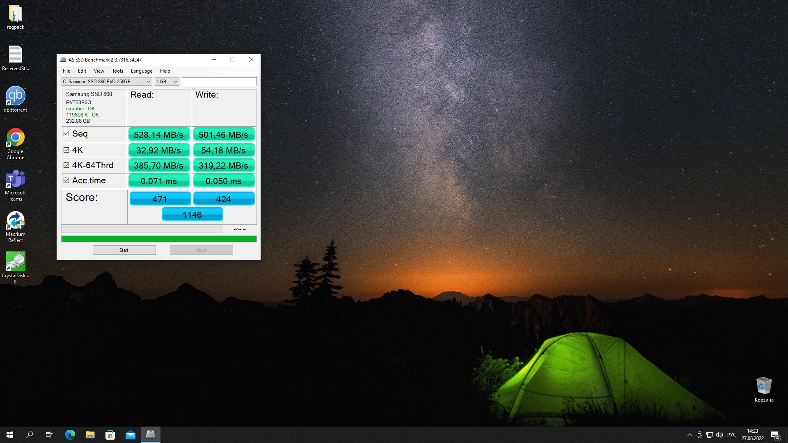788x443 pixels.
Task: Click the green progress bar
Action: pyautogui.click(x=159, y=239)
